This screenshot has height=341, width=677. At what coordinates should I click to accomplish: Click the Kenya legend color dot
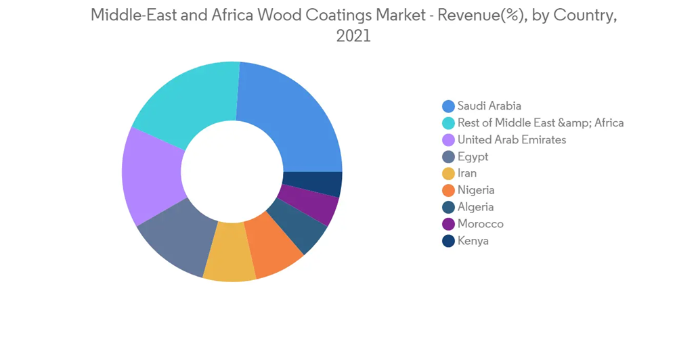point(448,242)
